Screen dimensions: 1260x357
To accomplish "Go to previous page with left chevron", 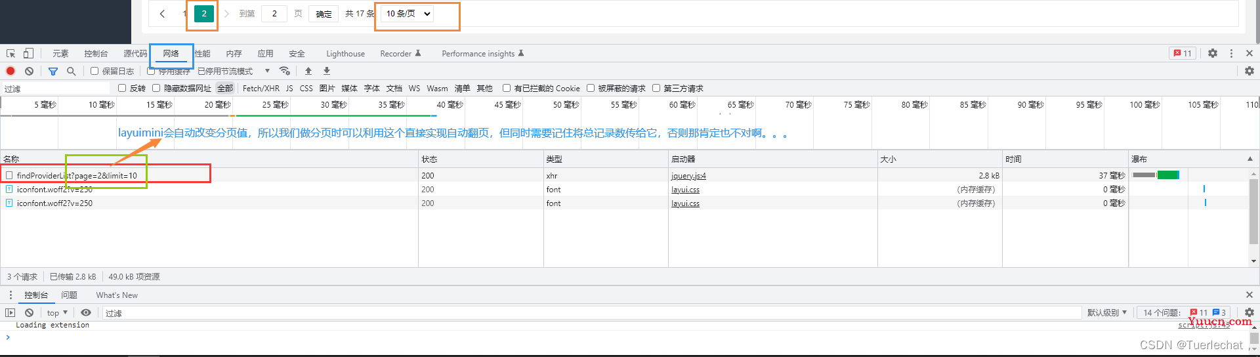I will coord(162,14).
